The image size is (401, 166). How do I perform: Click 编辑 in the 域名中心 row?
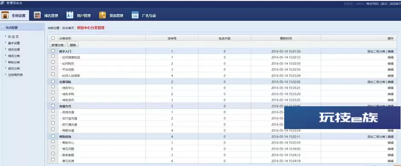[391, 88]
